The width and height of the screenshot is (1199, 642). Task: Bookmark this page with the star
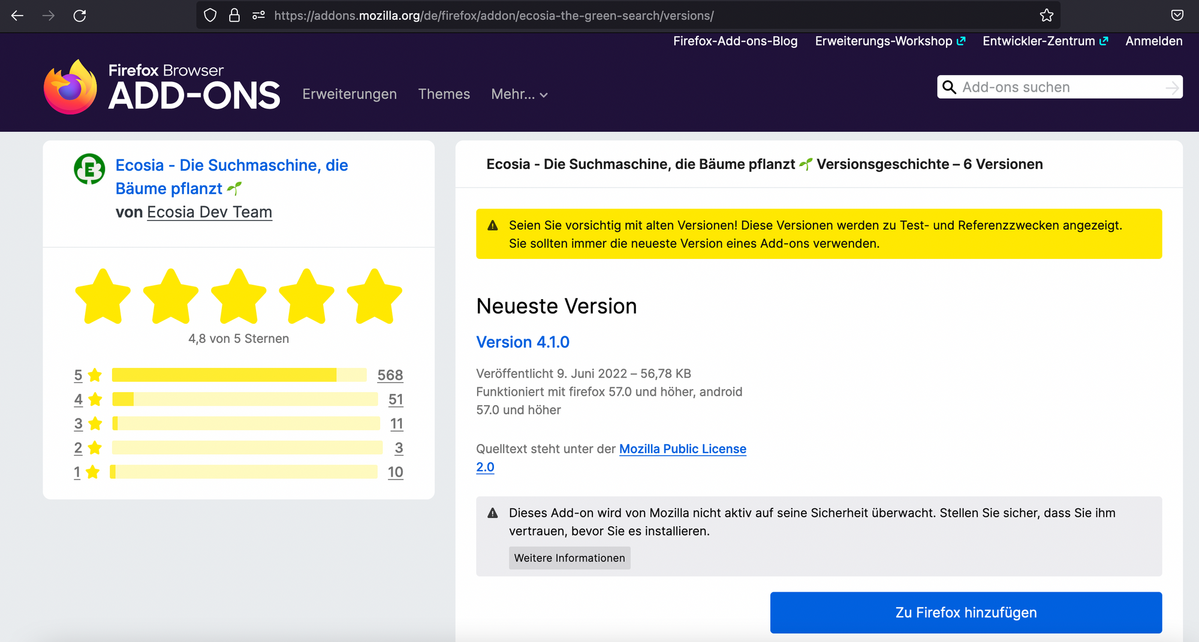(1047, 16)
